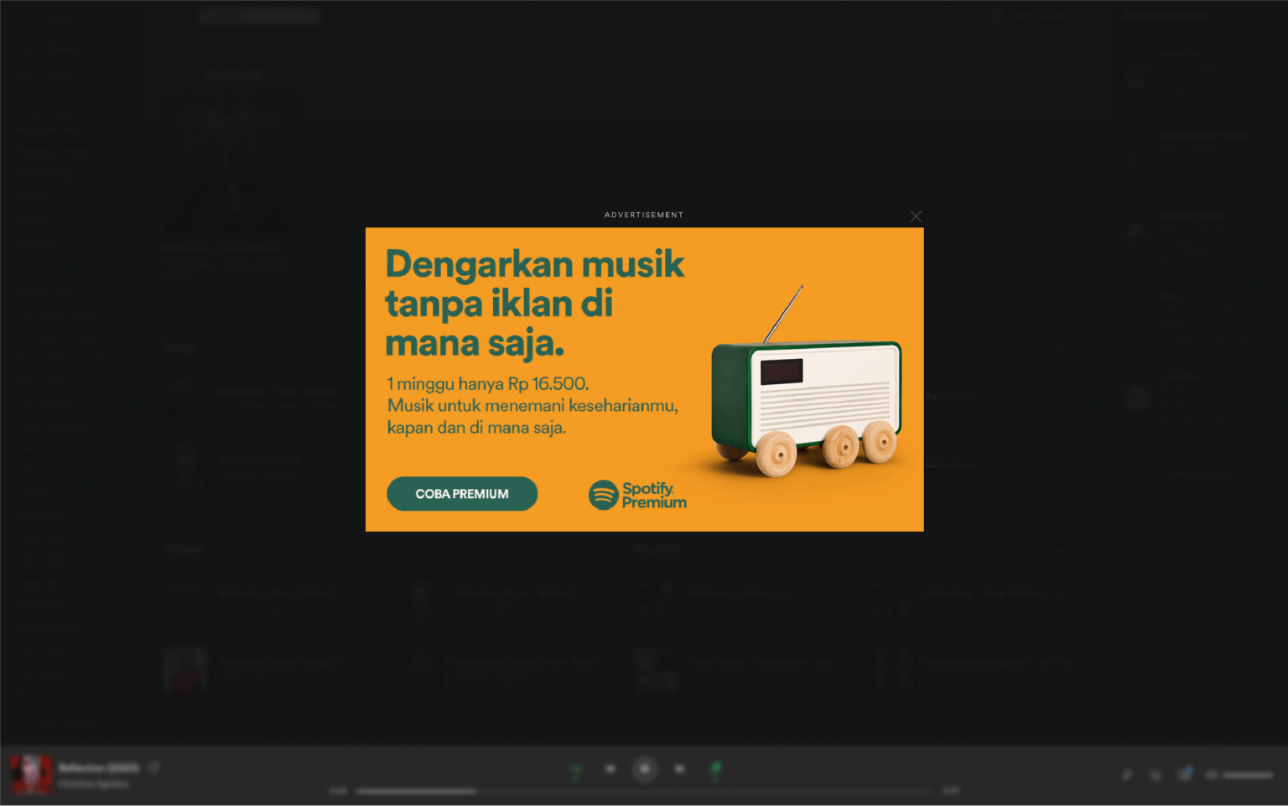
Task: Open lyrics with the microphone icon
Action: 1127,775
